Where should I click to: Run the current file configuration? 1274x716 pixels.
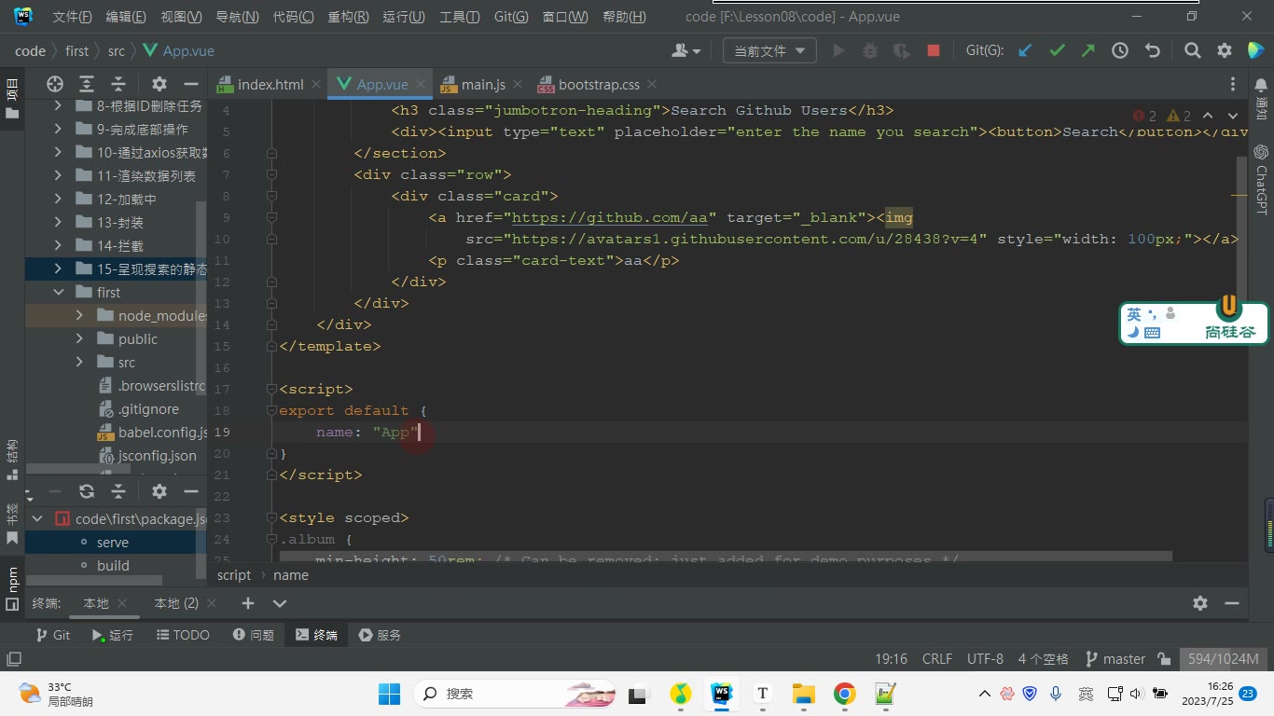(838, 51)
